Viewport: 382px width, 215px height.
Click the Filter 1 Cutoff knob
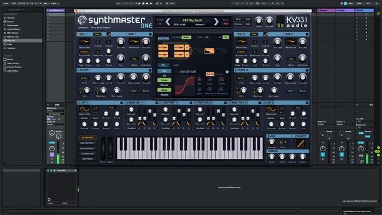click(121, 77)
